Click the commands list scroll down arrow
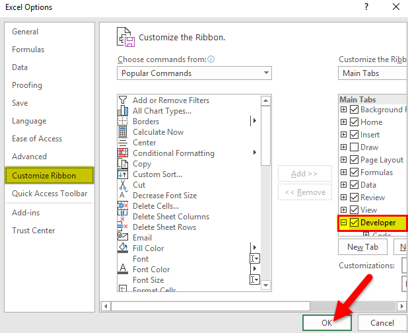Screen dimensions: 408x333 (265, 285)
